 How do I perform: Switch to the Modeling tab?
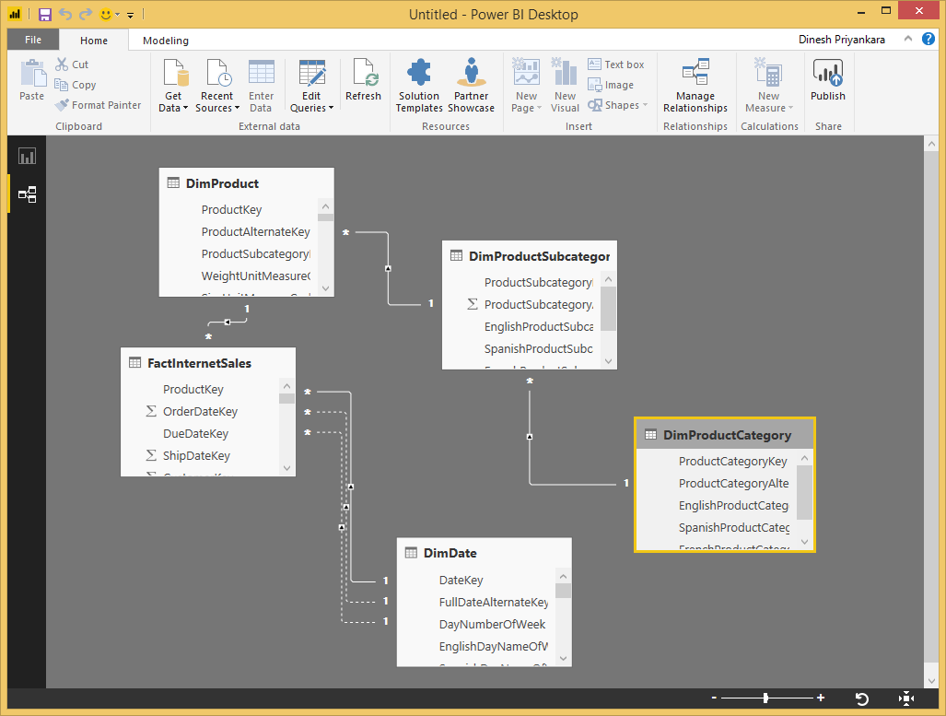click(166, 41)
